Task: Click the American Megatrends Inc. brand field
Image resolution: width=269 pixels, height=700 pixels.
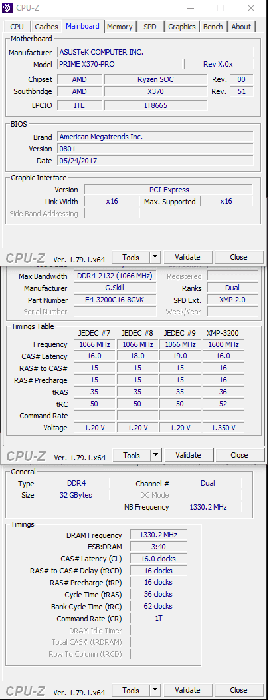Action: coord(155,137)
